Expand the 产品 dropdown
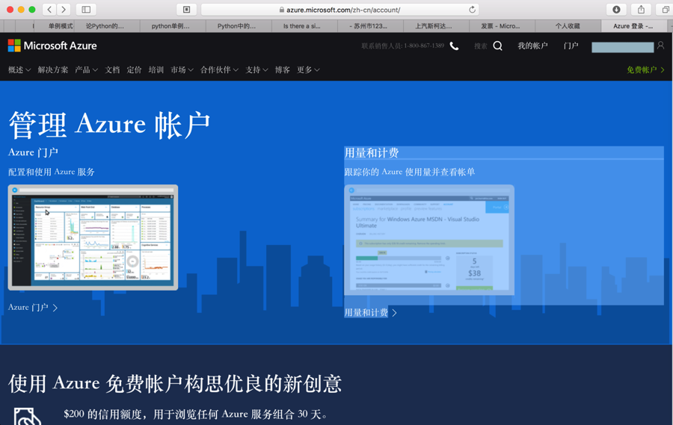This screenshot has height=425, width=673. coord(86,70)
